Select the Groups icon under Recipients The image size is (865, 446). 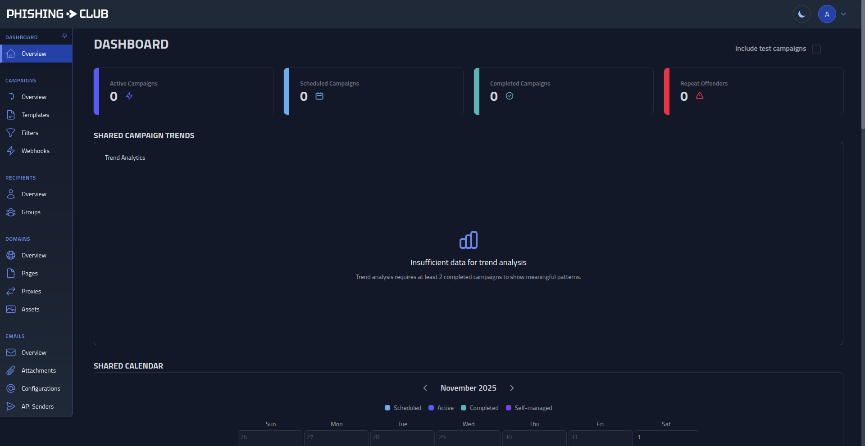[x=11, y=212]
